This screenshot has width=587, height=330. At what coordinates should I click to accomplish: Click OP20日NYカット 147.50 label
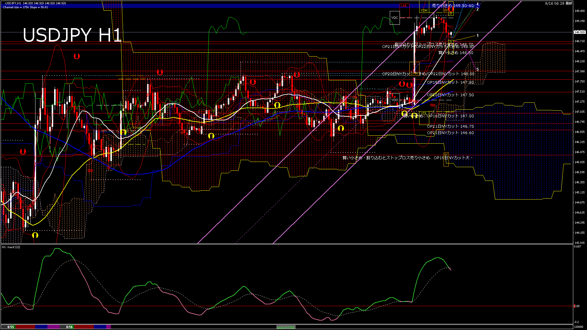coord(450,95)
